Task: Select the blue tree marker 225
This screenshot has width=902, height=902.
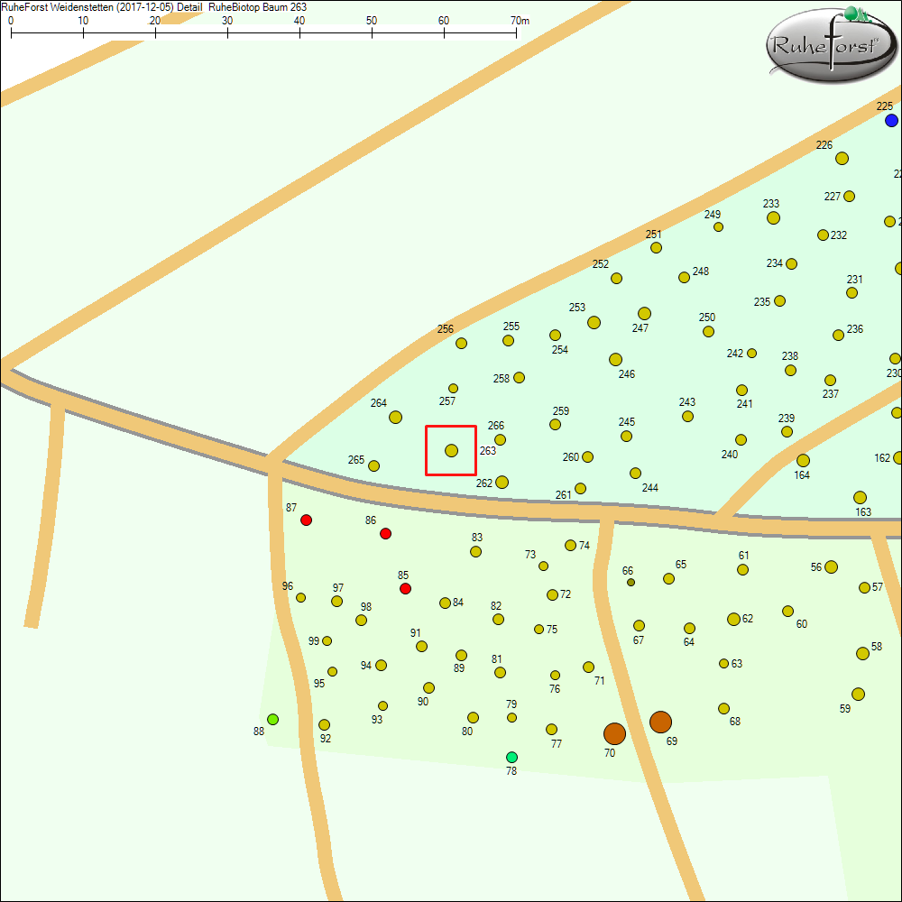Action: click(891, 121)
